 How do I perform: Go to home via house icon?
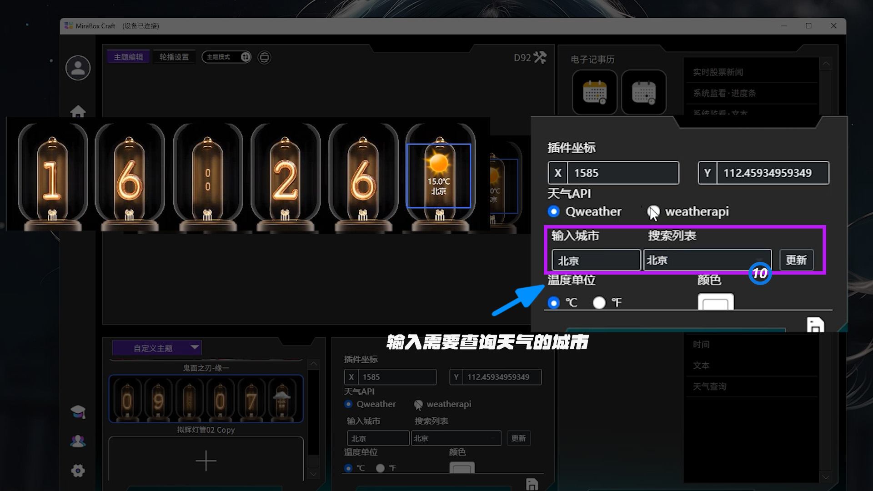[x=78, y=110]
